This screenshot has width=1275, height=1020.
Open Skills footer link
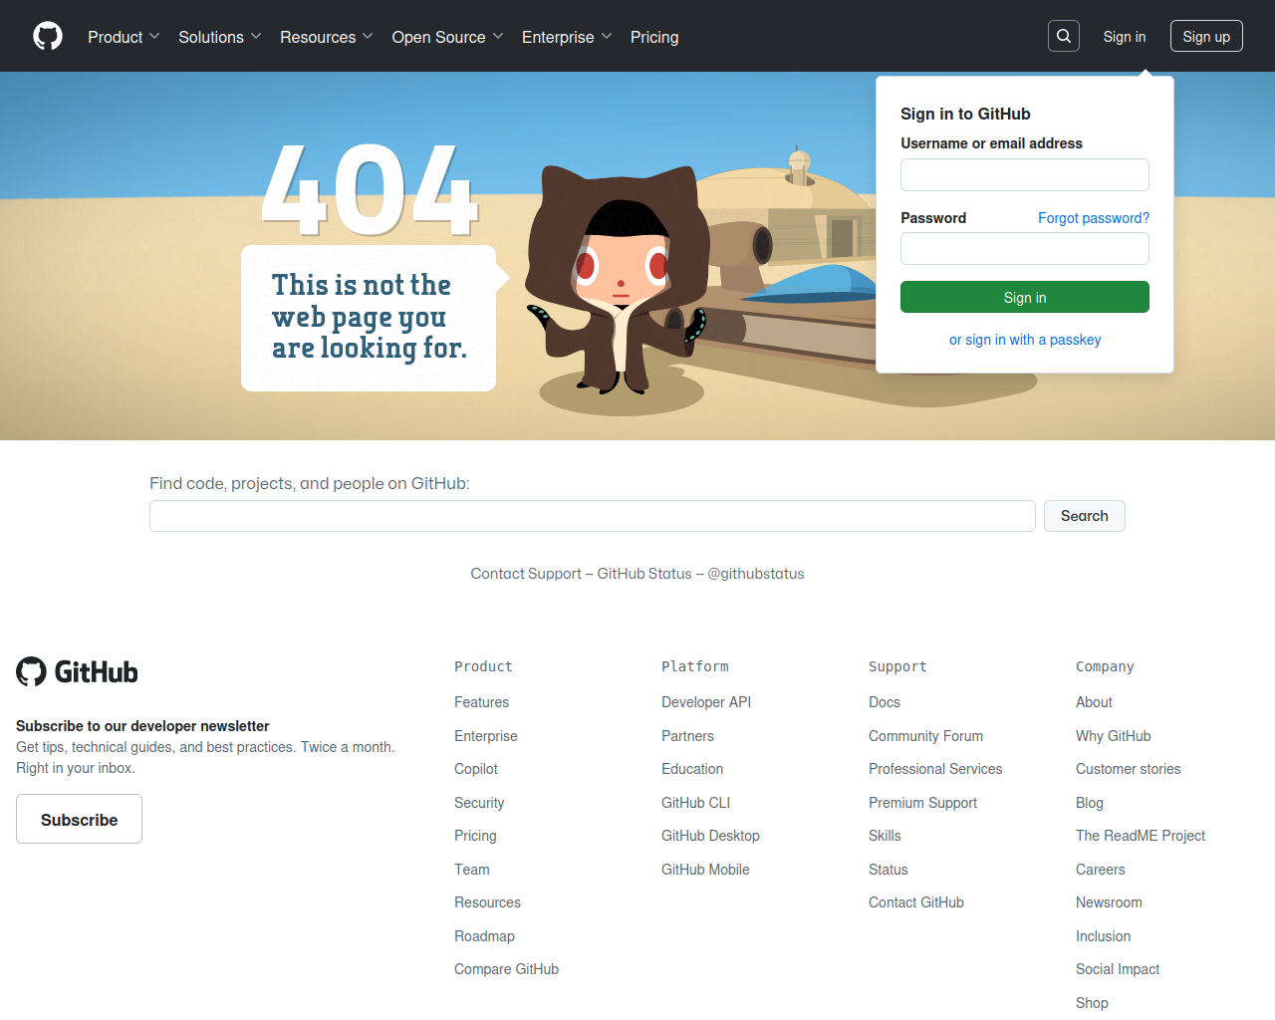885,836
